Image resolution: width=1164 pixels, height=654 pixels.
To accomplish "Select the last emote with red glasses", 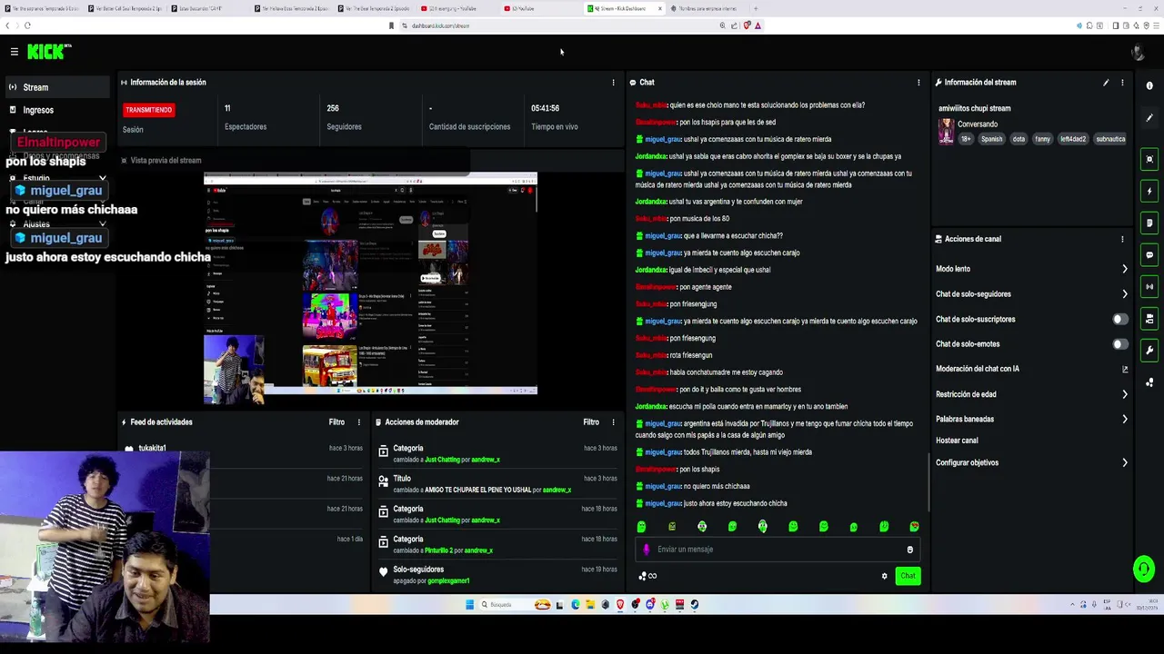I will pos(914,527).
